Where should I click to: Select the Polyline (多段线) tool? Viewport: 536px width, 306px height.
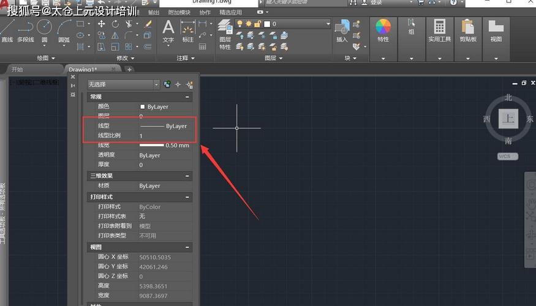[25, 28]
